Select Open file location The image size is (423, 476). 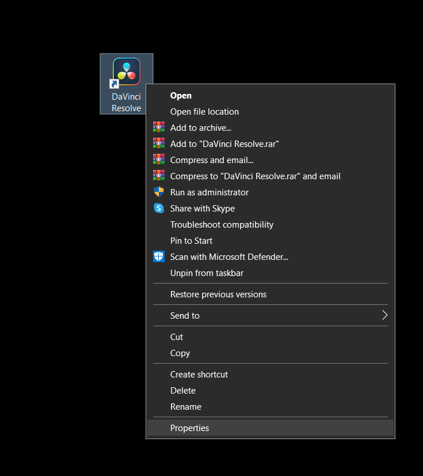[x=270, y=112]
